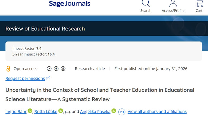Viewport: 208px width, 117px height.
Task: Click the orange open access padlock icon
Action: pyautogui.click(x=8, y=69)
